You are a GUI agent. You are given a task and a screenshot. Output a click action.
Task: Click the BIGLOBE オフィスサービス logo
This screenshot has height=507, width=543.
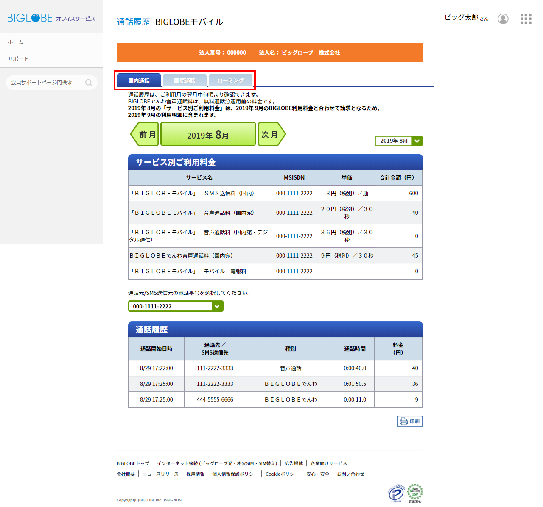(x=51, y=18)
